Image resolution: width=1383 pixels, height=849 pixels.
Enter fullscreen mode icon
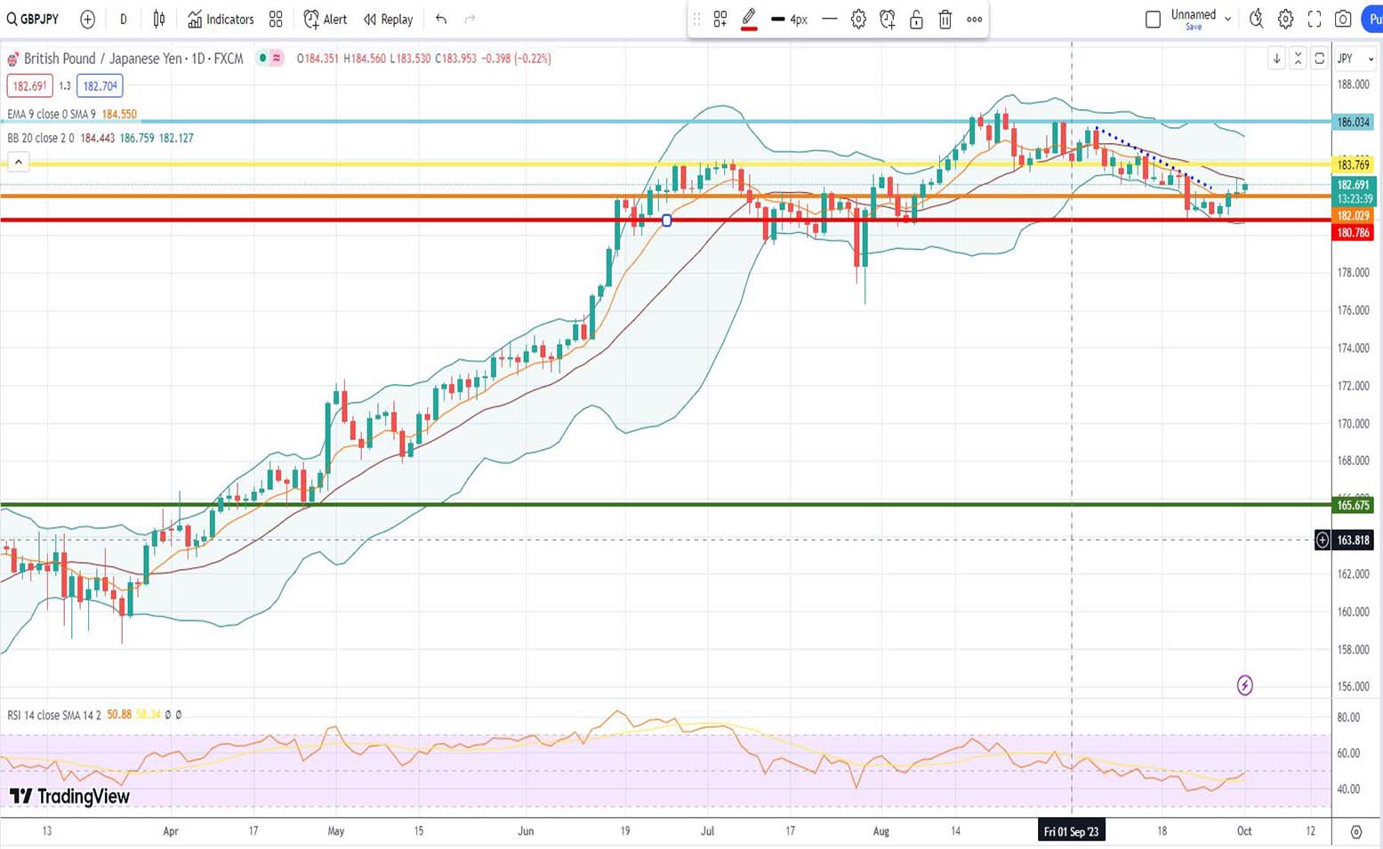[1315, 19]
